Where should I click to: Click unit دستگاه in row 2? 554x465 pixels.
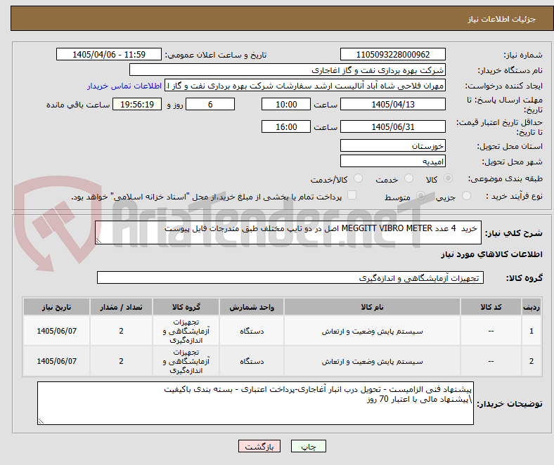(252, 362)
